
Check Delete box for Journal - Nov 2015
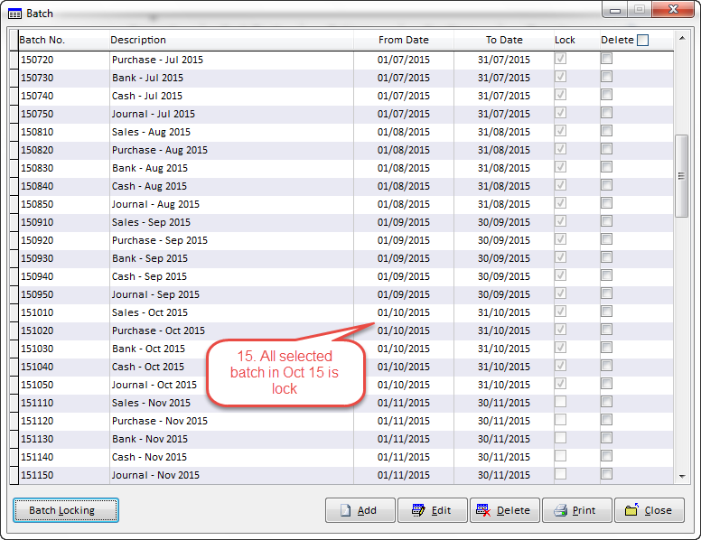coord(607,474)
